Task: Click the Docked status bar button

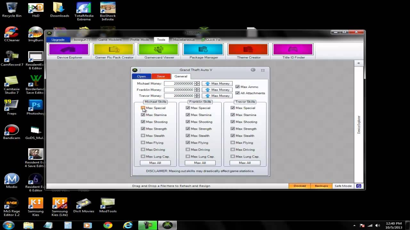Action: pyautogui.click(x=299, y=186)
